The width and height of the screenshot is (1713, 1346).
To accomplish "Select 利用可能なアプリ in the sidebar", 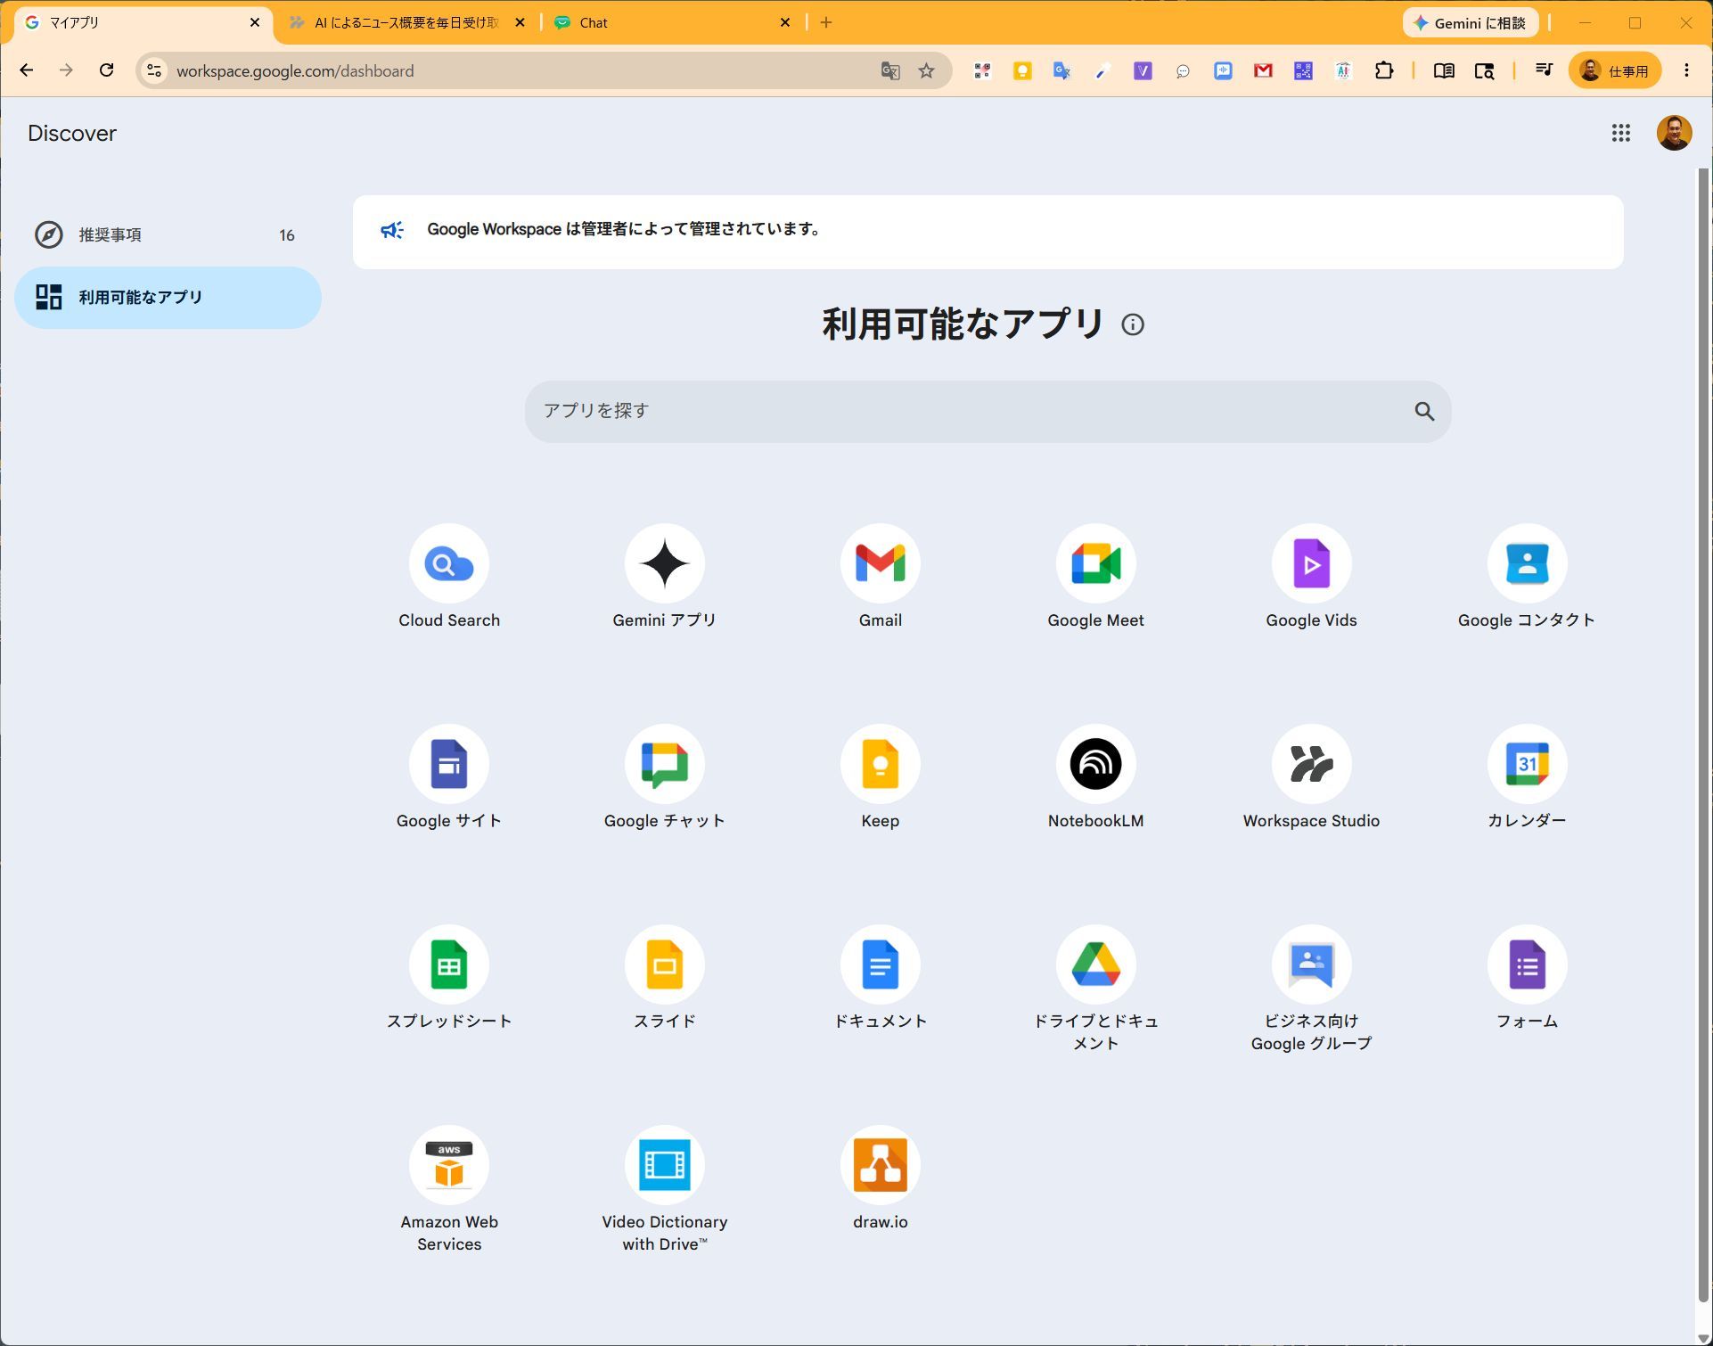I will pyautogui.click(x=168, y=297).
